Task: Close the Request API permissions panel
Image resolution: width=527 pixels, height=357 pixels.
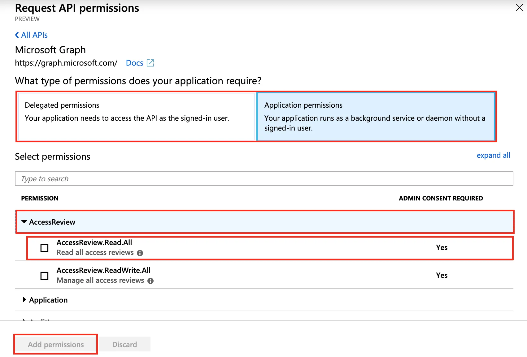Action: coord(519,8)
